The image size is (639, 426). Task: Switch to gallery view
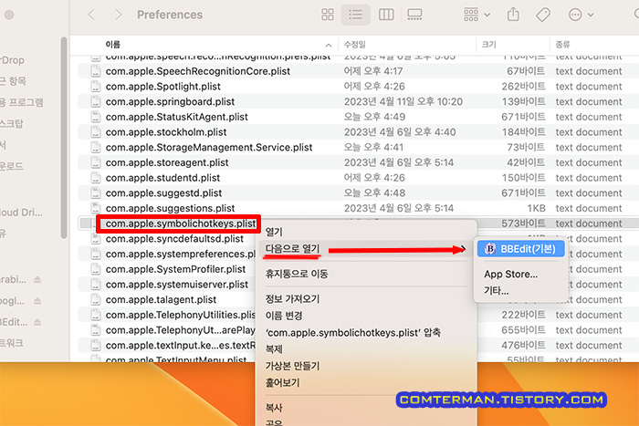click(x=414, y=15)
